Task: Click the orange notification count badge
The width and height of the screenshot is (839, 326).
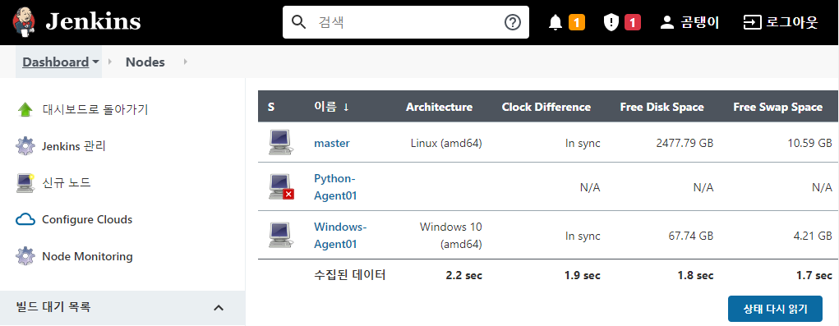Action: point(576,22)
